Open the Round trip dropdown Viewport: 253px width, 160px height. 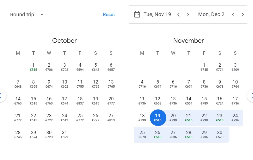(x=27, y=15)
